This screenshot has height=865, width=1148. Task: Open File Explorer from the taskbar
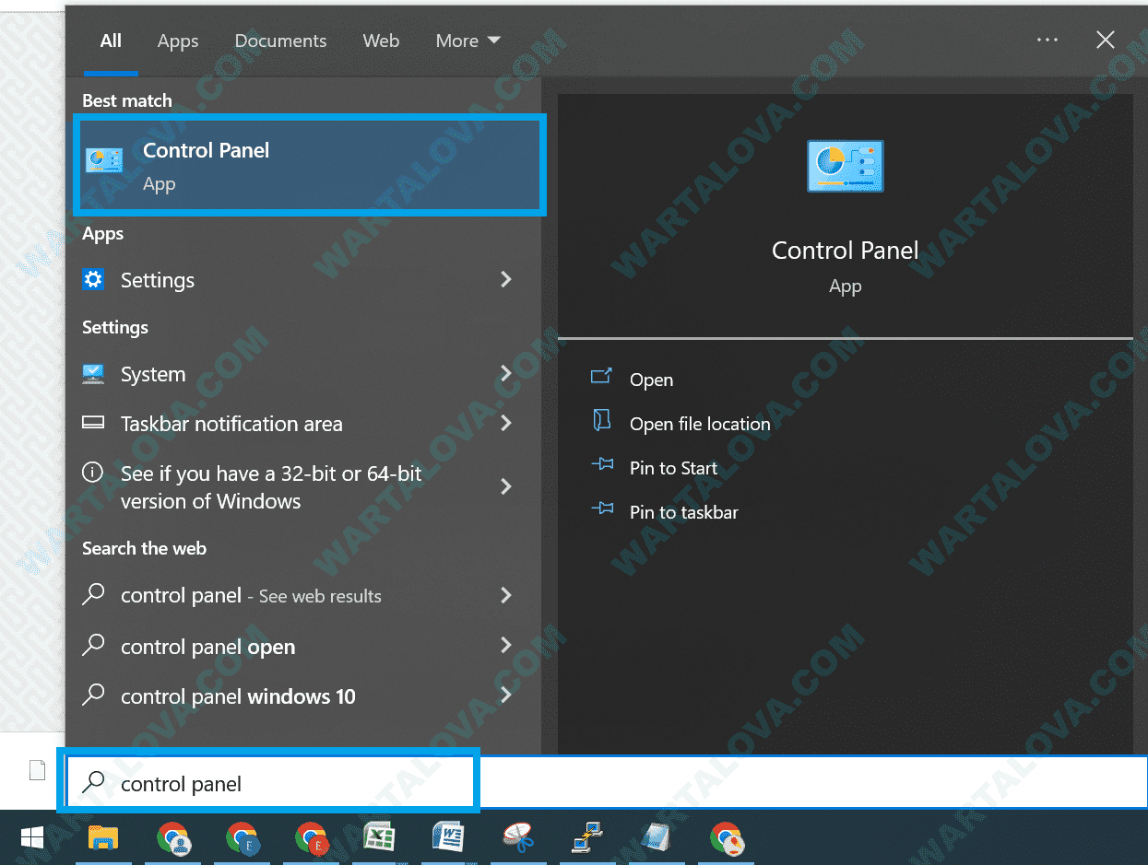click(x=103, y=839)
